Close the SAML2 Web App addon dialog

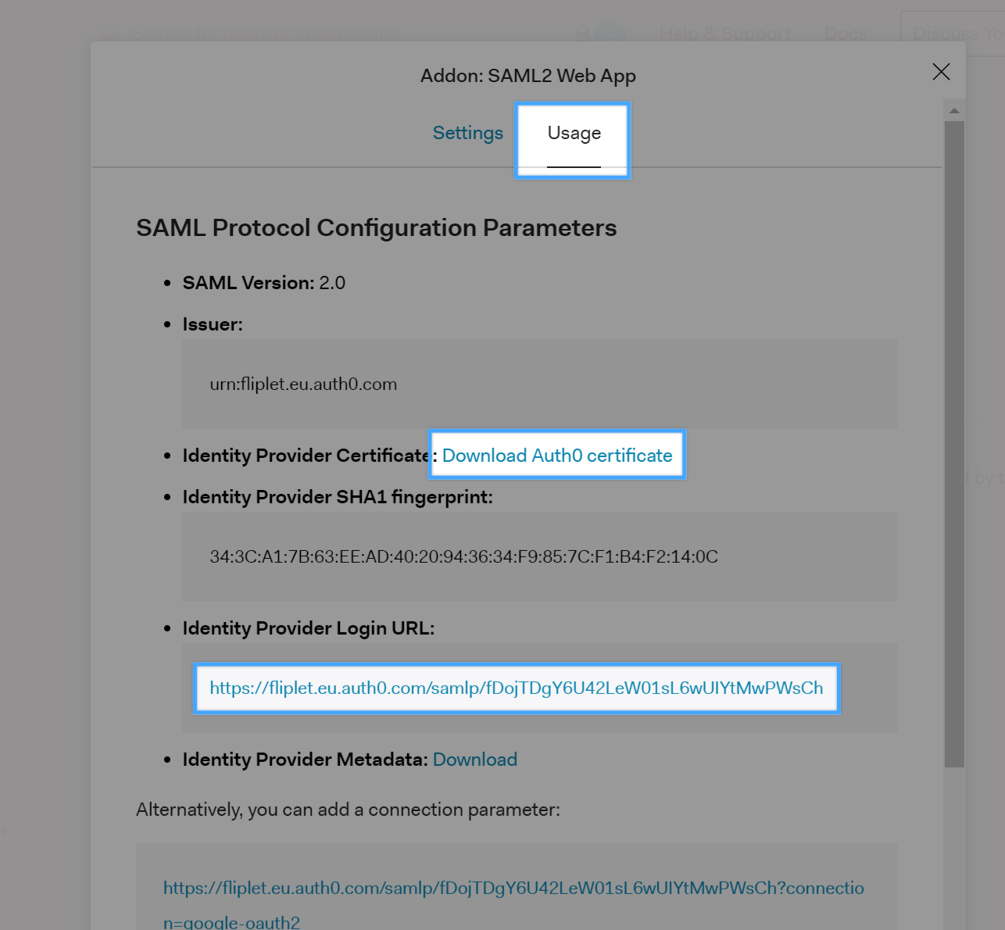pos(941,72)
